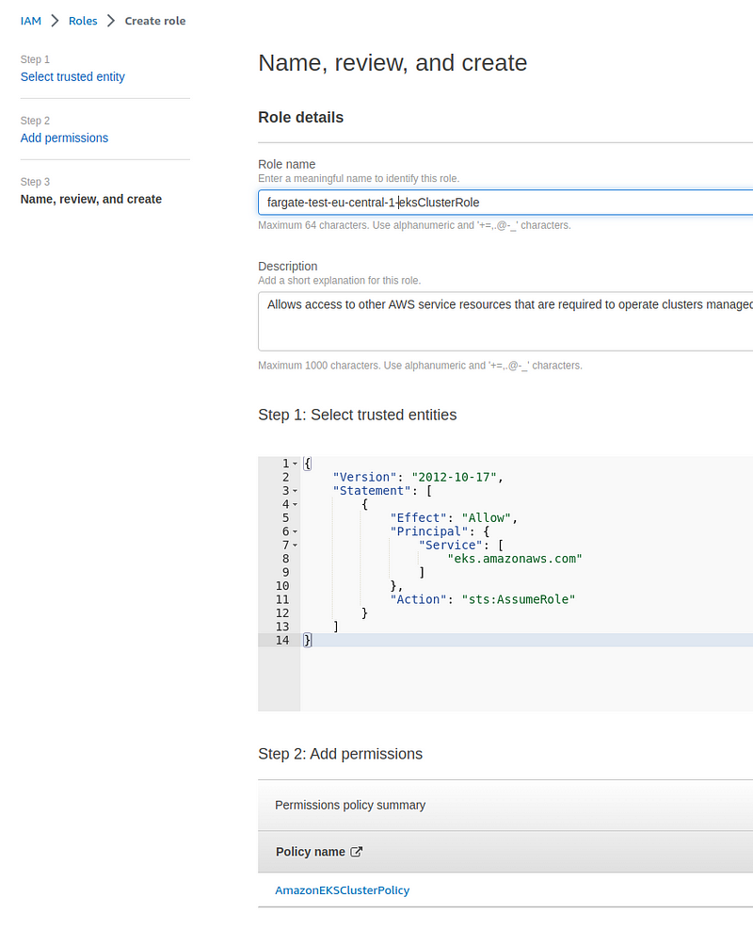Click the Create role breadcrumb text
This screenshot has width=753, height=930.
(x=155, y=21)
